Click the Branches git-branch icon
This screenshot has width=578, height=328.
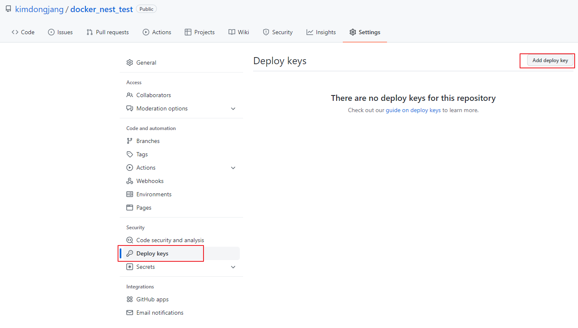[x=130, y=141]
